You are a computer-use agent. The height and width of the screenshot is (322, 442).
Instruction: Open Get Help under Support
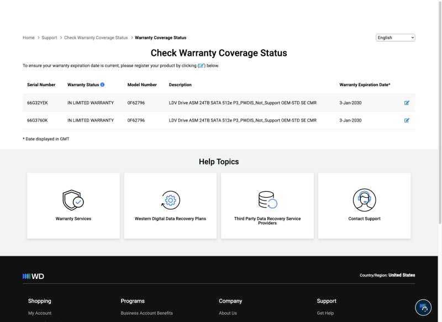click(x=325, y=313)
